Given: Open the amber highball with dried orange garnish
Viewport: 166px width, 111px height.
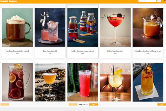Looking at the screenshot, I should [x=148, y=82].
